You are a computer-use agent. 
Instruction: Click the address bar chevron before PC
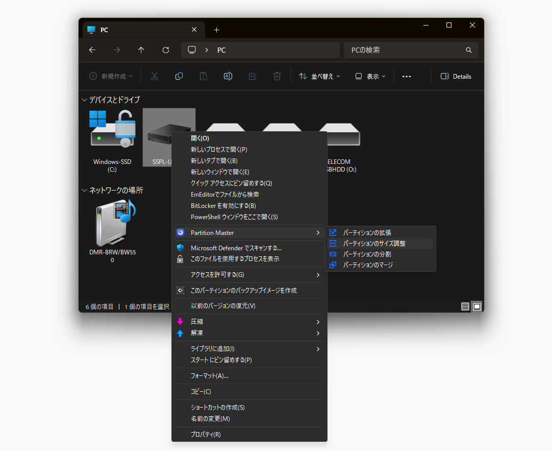[x=207, y=50]
